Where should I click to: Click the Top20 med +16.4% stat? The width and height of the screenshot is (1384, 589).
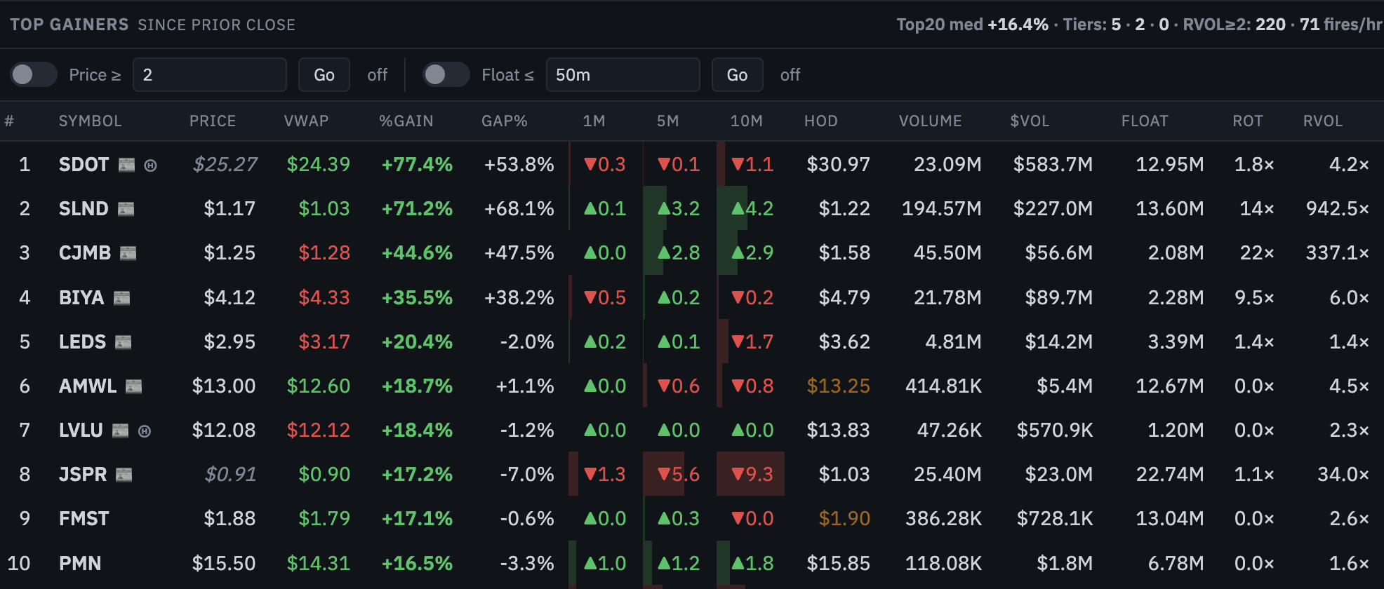[x=972, y=25]
